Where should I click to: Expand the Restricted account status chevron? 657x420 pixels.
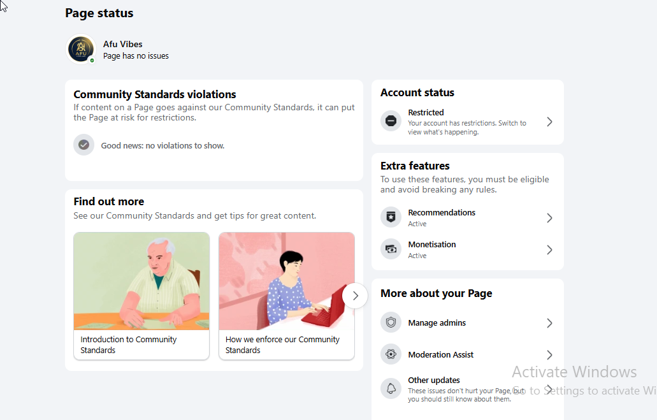pos(549,122)
